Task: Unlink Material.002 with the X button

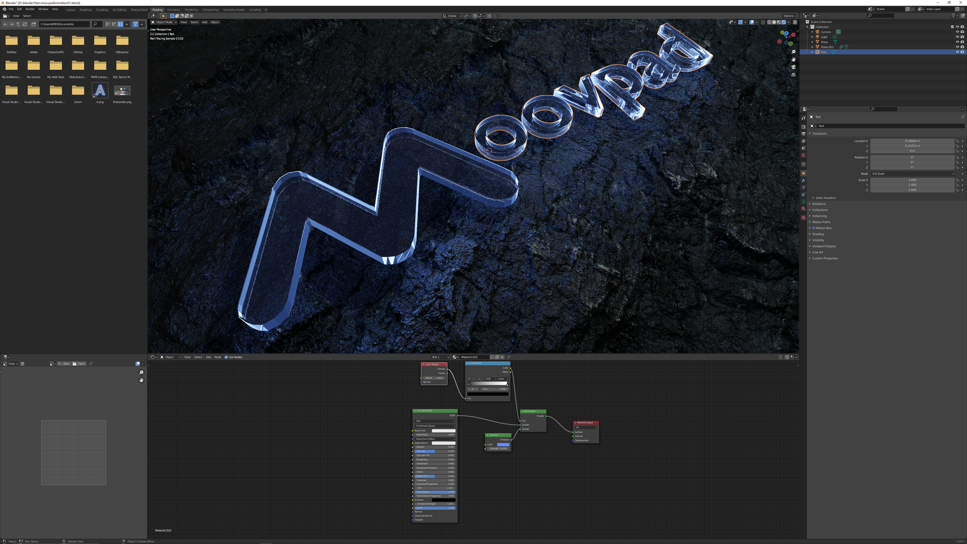Action: click(x=502, y=357)
